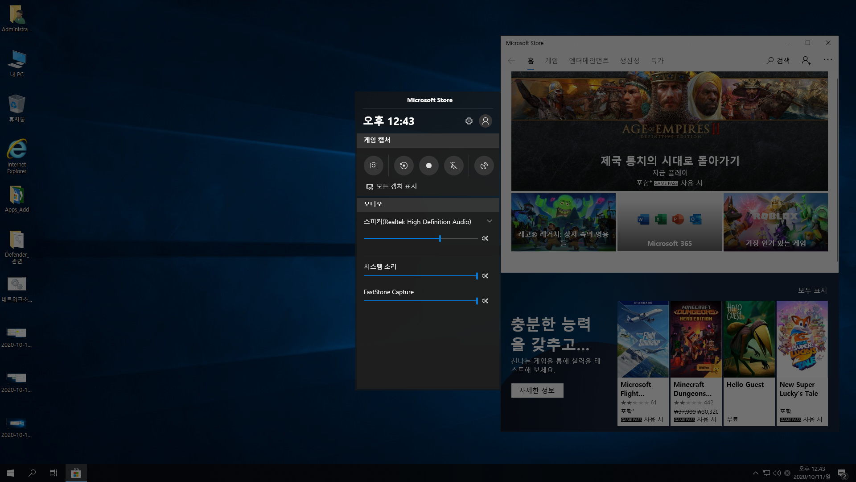856x482 pixels.
Task: Start recording with the record button
Action: click(428, 166)
